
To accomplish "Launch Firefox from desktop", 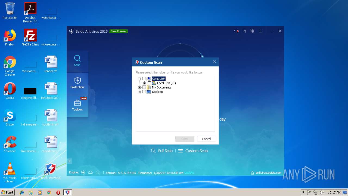I will tap(10, 38).
